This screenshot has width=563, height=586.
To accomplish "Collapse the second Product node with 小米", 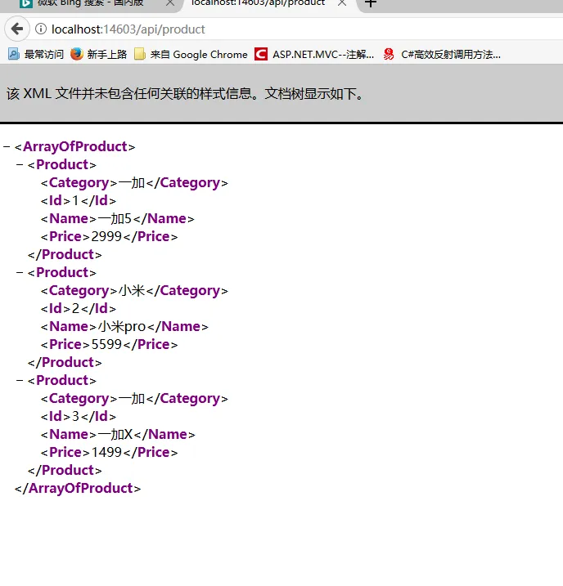I will coord(20,272).
